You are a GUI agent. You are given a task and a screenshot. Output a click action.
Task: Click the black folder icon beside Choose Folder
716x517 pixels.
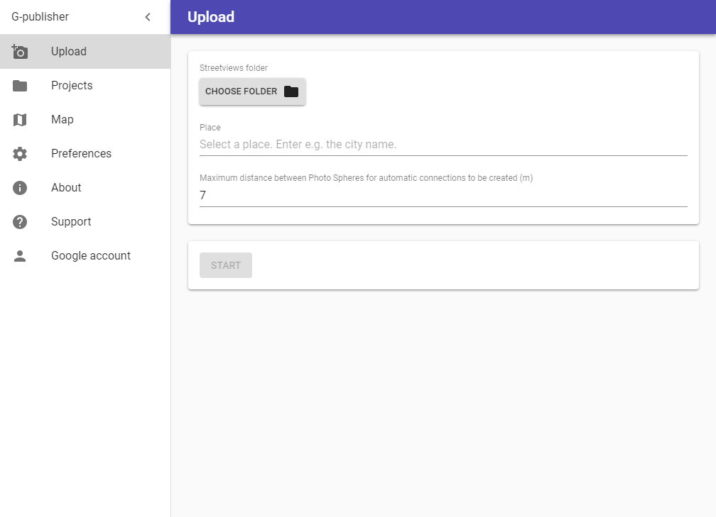pyautogui.click(x=291, y=91)
